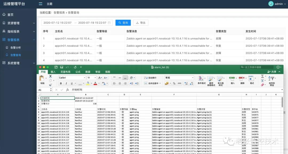The image size is (288, 154).
Task: Click the save icon in the spreadsheet titlebar
Action: pos(62,67)
